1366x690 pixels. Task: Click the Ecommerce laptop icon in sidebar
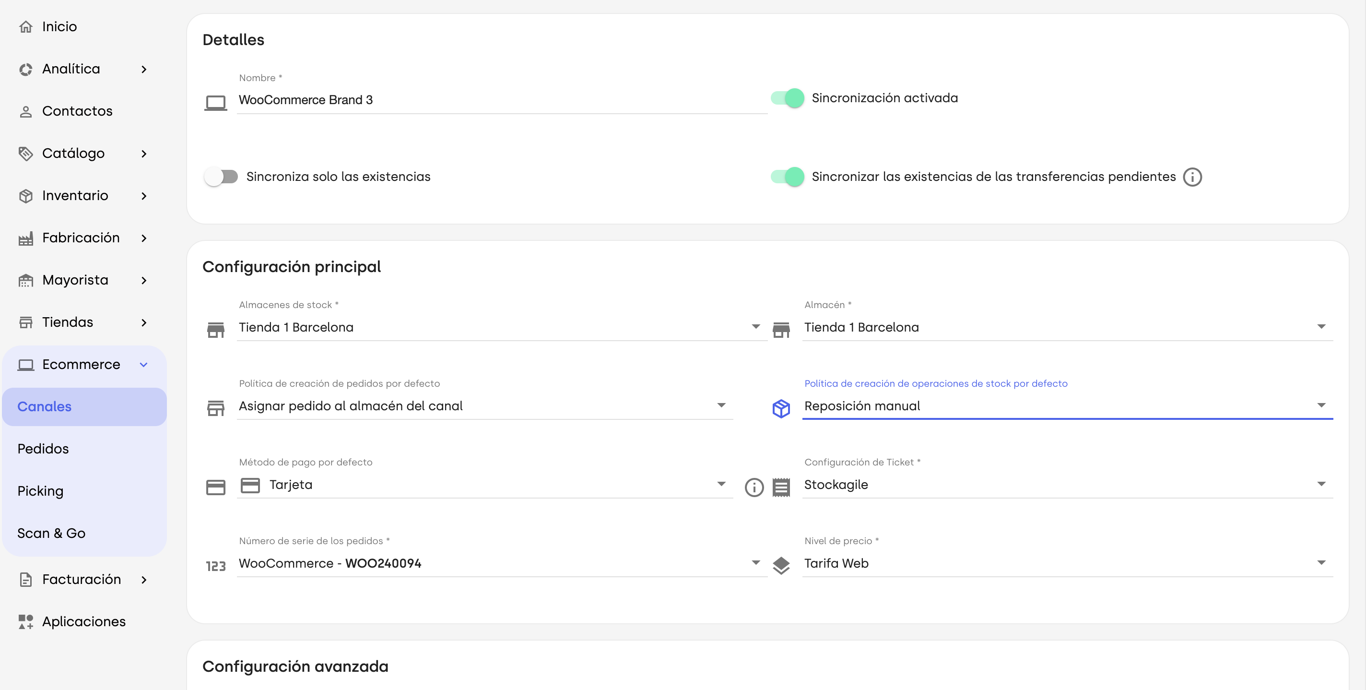[x=25, y=365]
